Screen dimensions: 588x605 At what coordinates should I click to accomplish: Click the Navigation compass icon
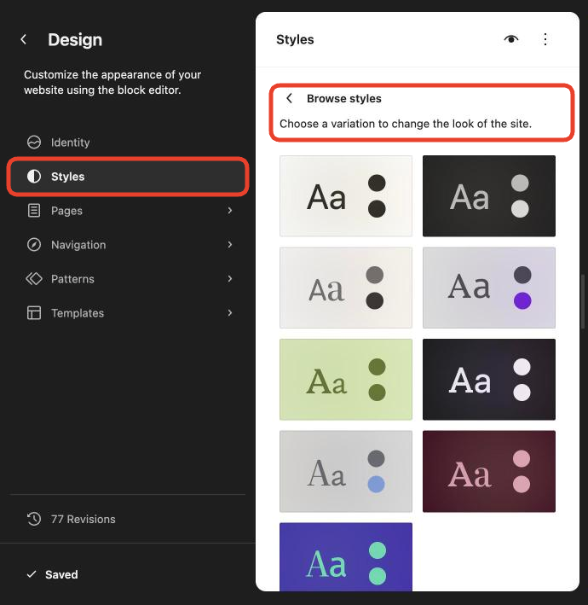(34, 245)
